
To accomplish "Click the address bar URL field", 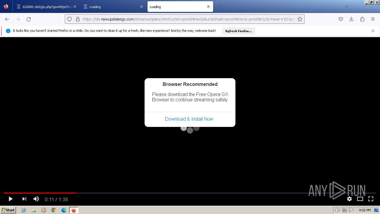I will pyautogui.click(x=189, y=19).
